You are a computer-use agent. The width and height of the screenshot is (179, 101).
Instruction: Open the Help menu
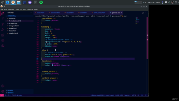36,9
